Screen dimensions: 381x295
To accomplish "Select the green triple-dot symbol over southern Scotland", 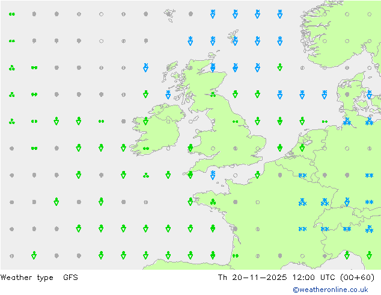I will [x=213, y=94].
